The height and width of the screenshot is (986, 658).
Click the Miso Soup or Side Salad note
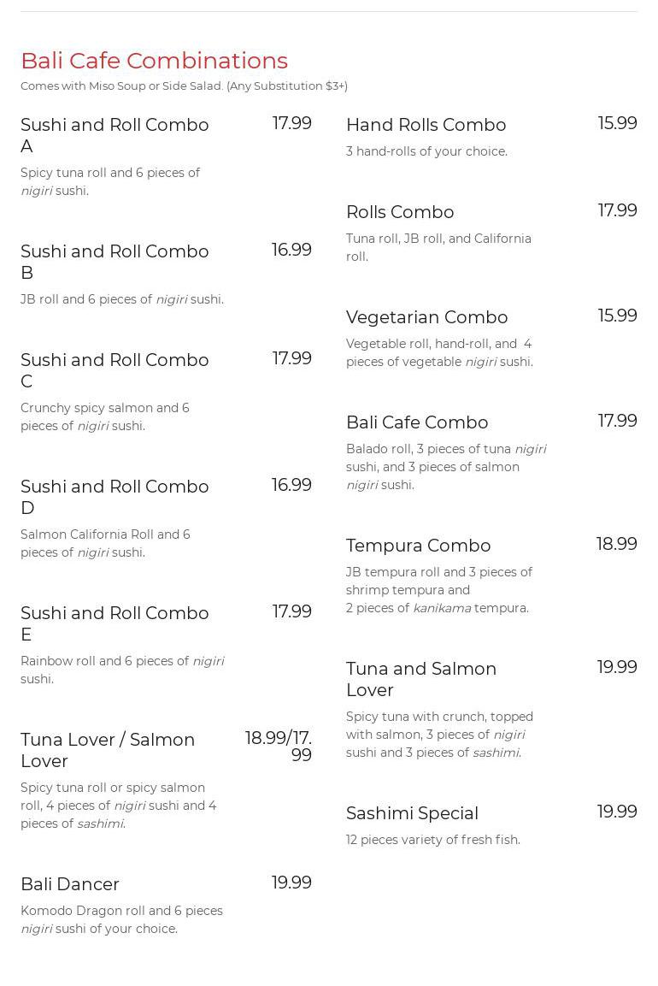coord(184,86)
